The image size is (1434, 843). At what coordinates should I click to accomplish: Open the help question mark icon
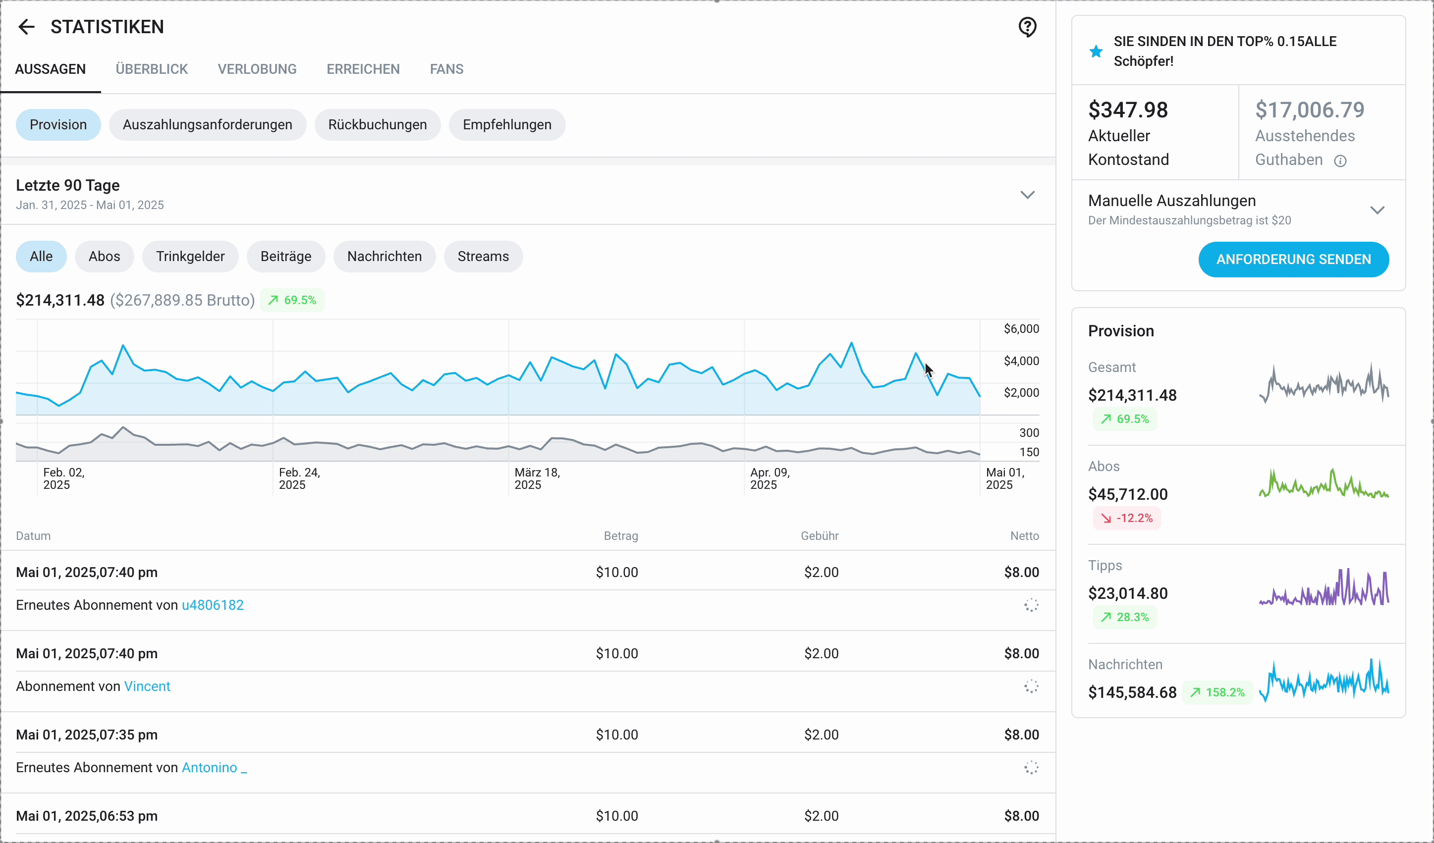click(1027, 27)
